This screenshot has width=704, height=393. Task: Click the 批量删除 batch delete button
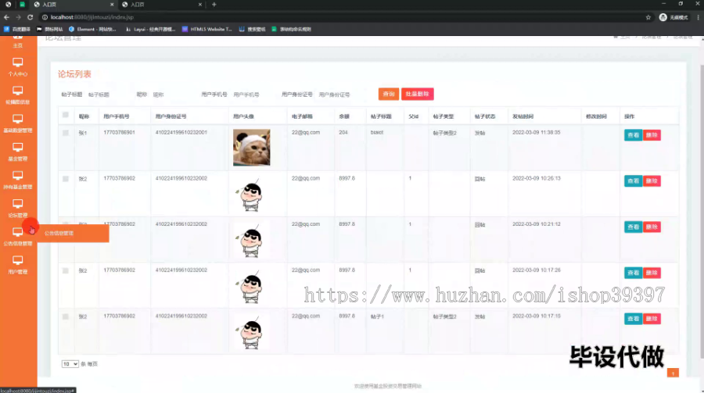(x=417, y=94)
